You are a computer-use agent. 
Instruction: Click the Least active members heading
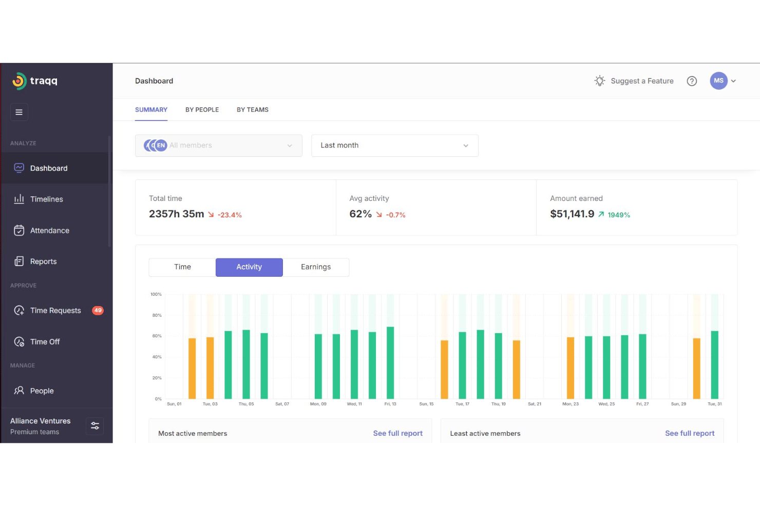click(485, 434)
